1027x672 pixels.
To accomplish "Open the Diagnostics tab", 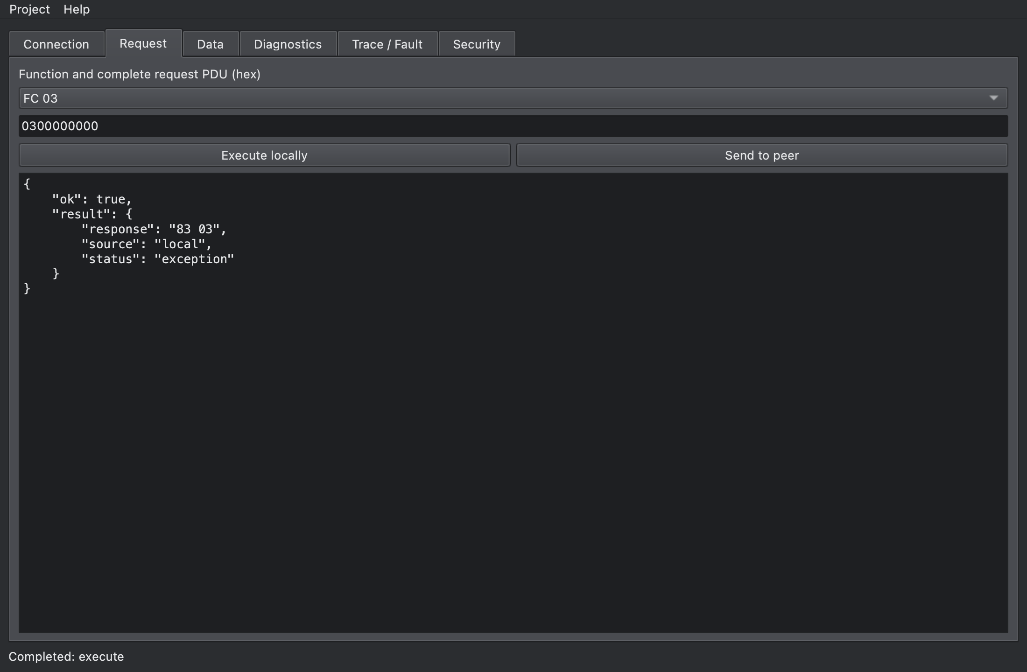I will tap(288, 44).
